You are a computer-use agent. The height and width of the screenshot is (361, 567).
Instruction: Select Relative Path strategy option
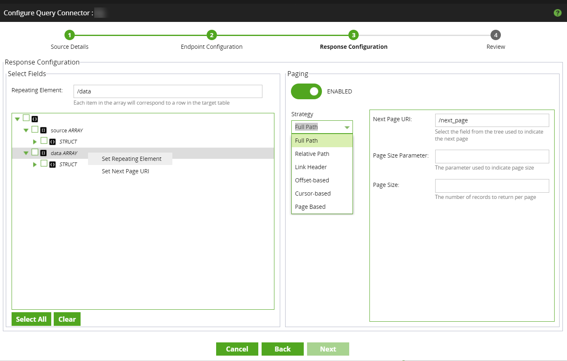click(322, 154)
